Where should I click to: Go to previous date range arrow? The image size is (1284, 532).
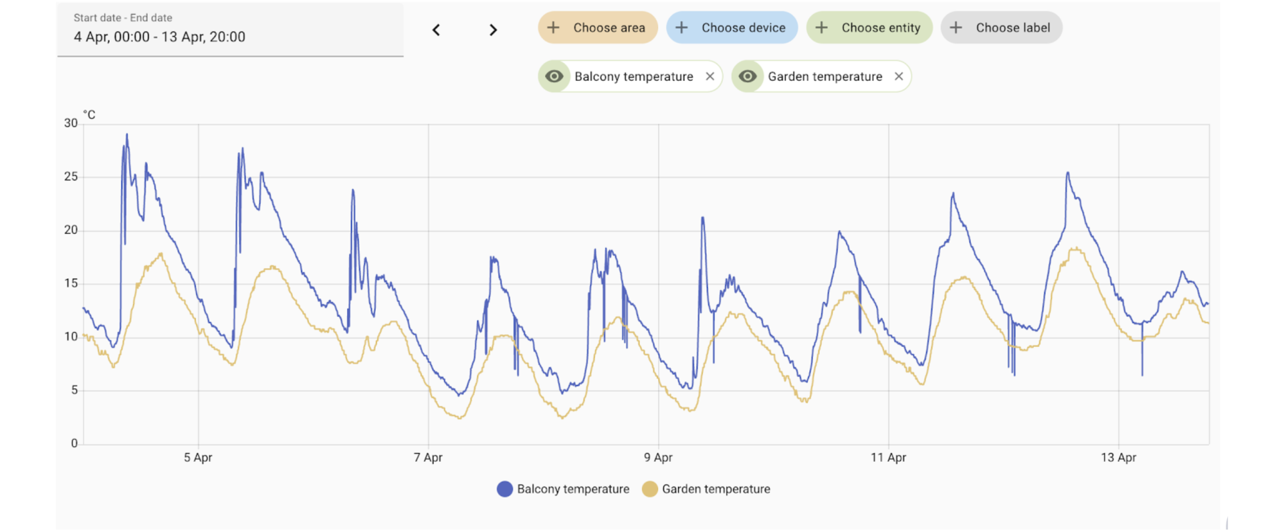(436, 30)
